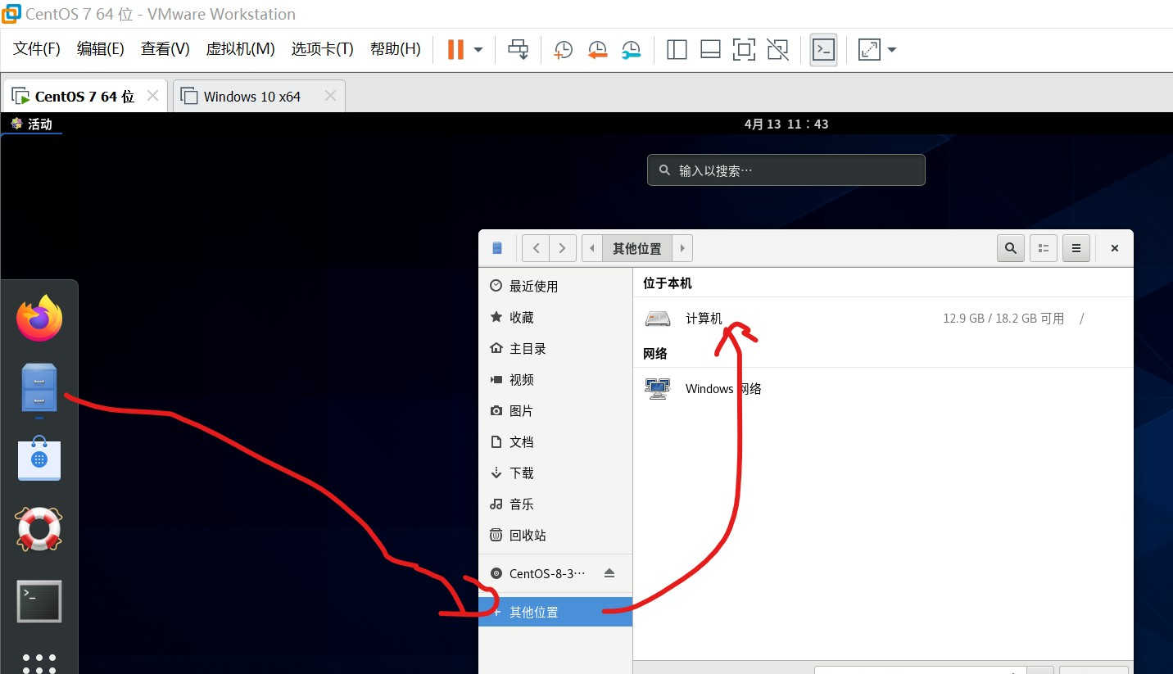
Task: Revert to the previous snapshot icon
Action: click(x=597, y=50)
